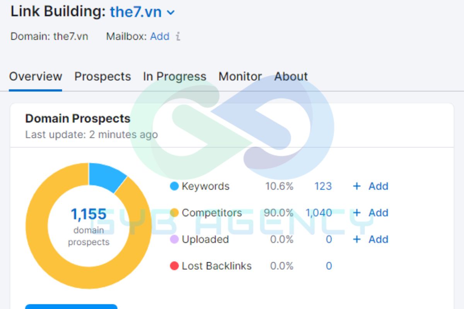Click the plus icon beside Competitors Add
This screenshot has height=309, width=464.
tap(357, 213)
